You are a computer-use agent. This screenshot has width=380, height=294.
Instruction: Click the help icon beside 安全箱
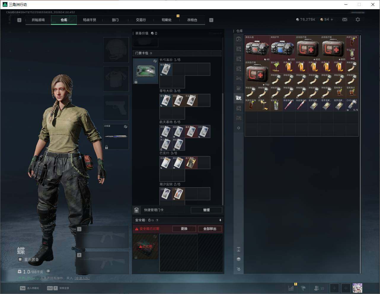pyautogui.click(x=157, y=220)
